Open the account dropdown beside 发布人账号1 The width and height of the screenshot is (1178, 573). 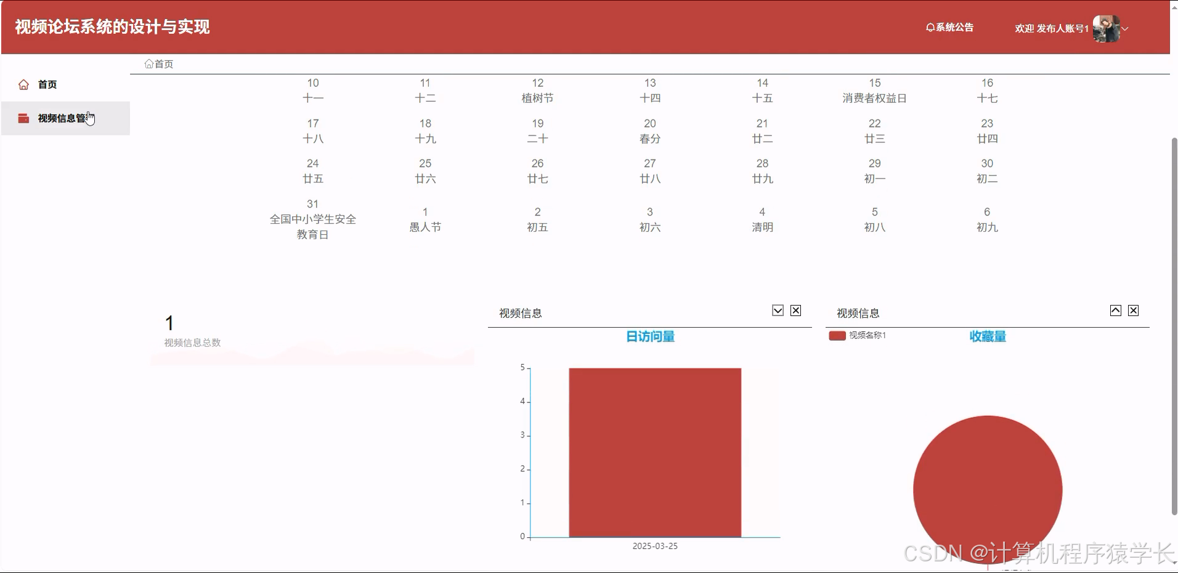pyautogui.click(x=1125, y=28)
